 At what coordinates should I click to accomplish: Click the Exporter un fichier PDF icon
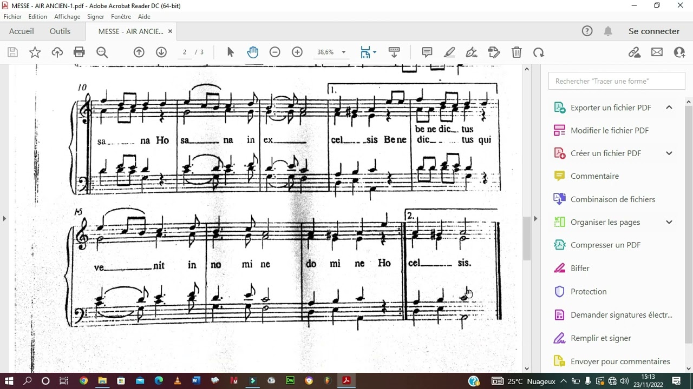tap(559, 108)
